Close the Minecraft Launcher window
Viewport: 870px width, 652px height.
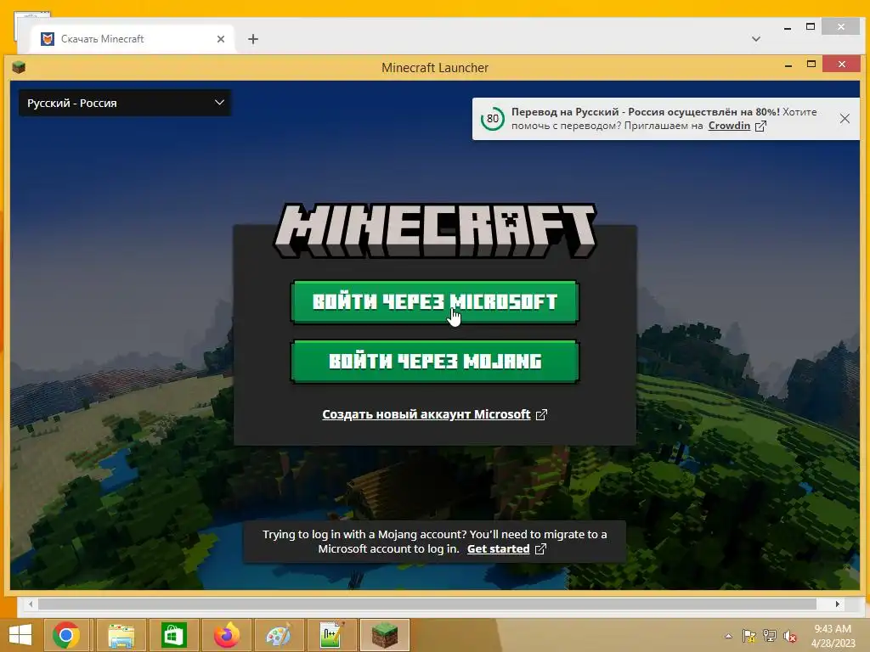point(842,65)
